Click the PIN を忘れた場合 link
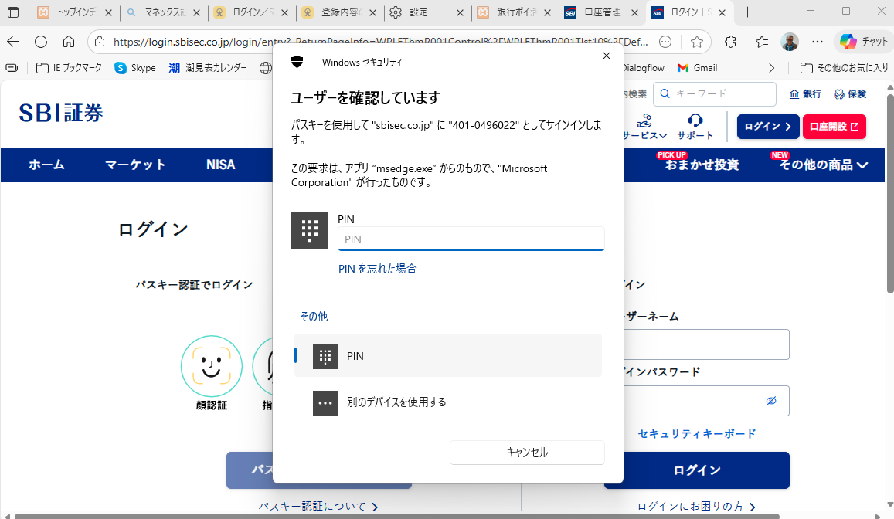This screenshot has width=894, height=519. tap(377, 269)
